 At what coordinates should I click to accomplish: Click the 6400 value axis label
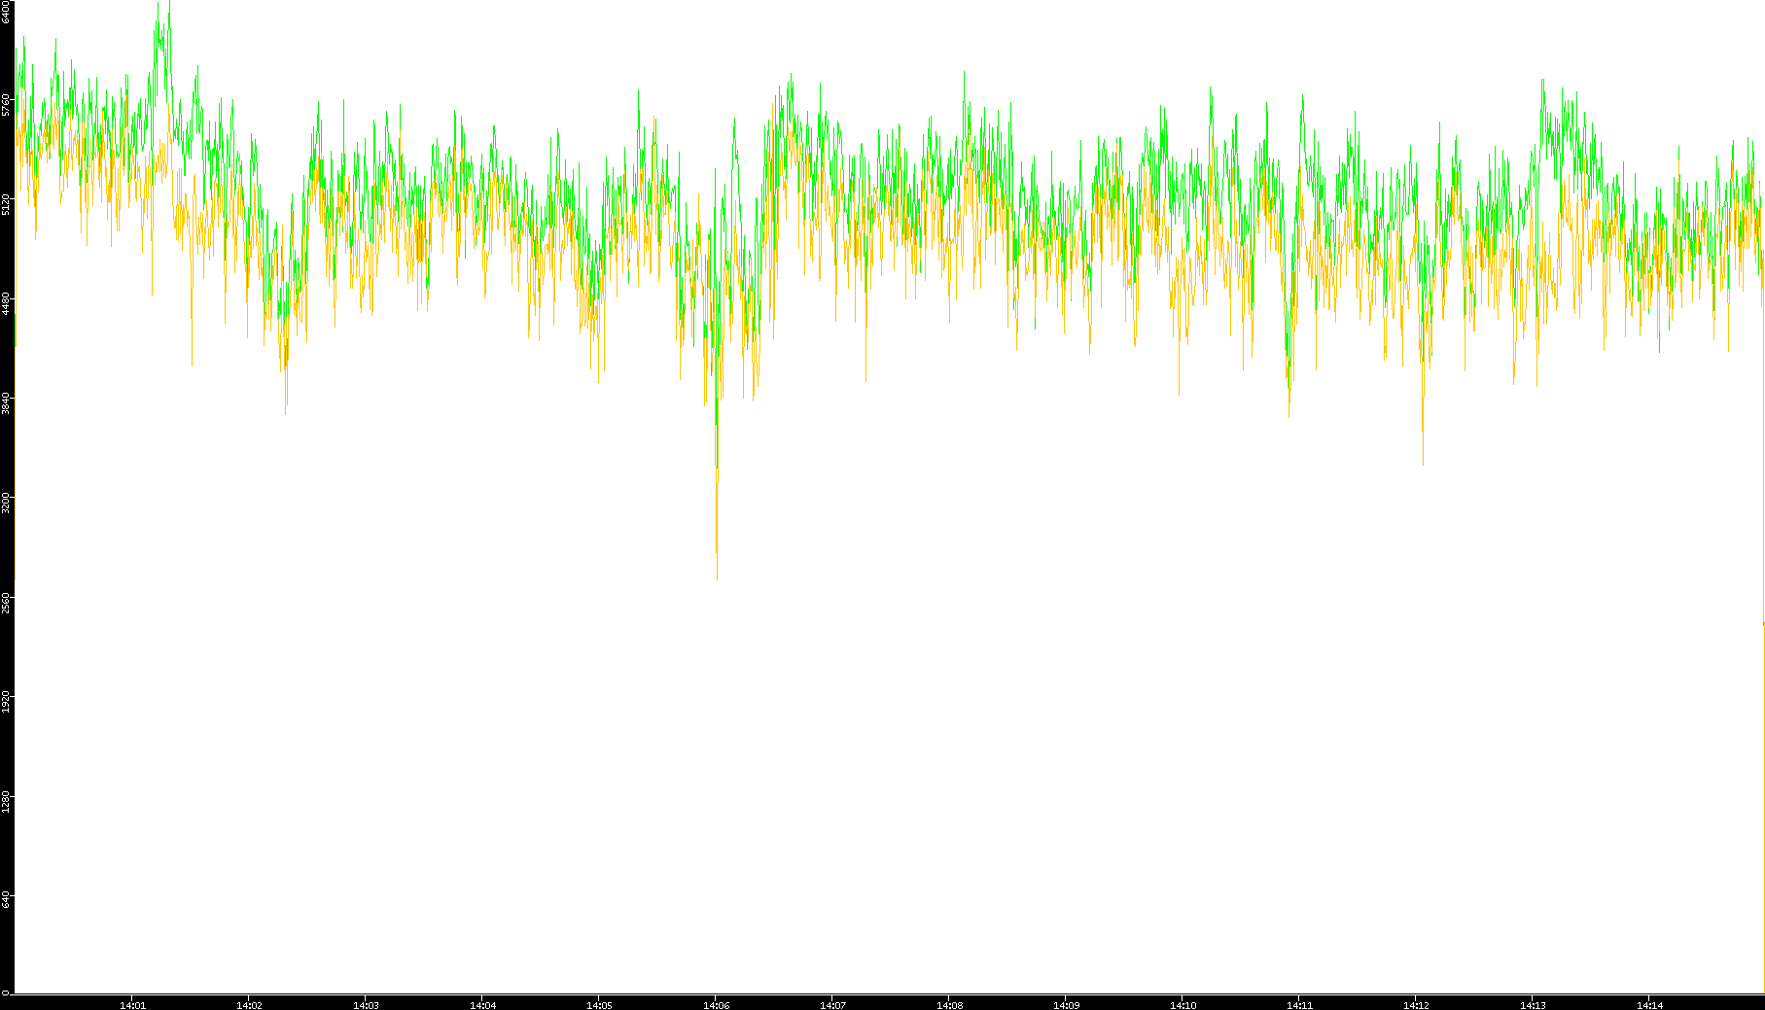6,13
